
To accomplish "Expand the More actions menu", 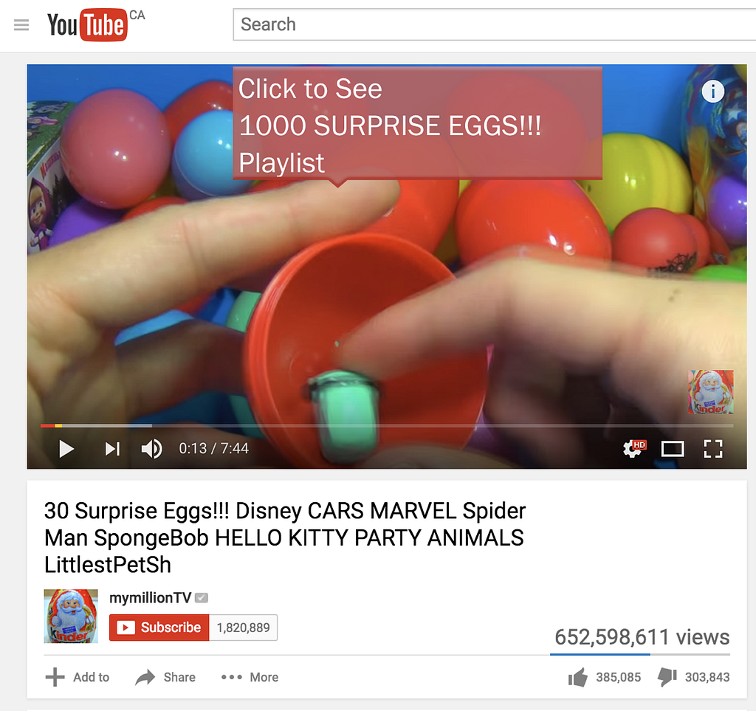I will tap(250, 677).
